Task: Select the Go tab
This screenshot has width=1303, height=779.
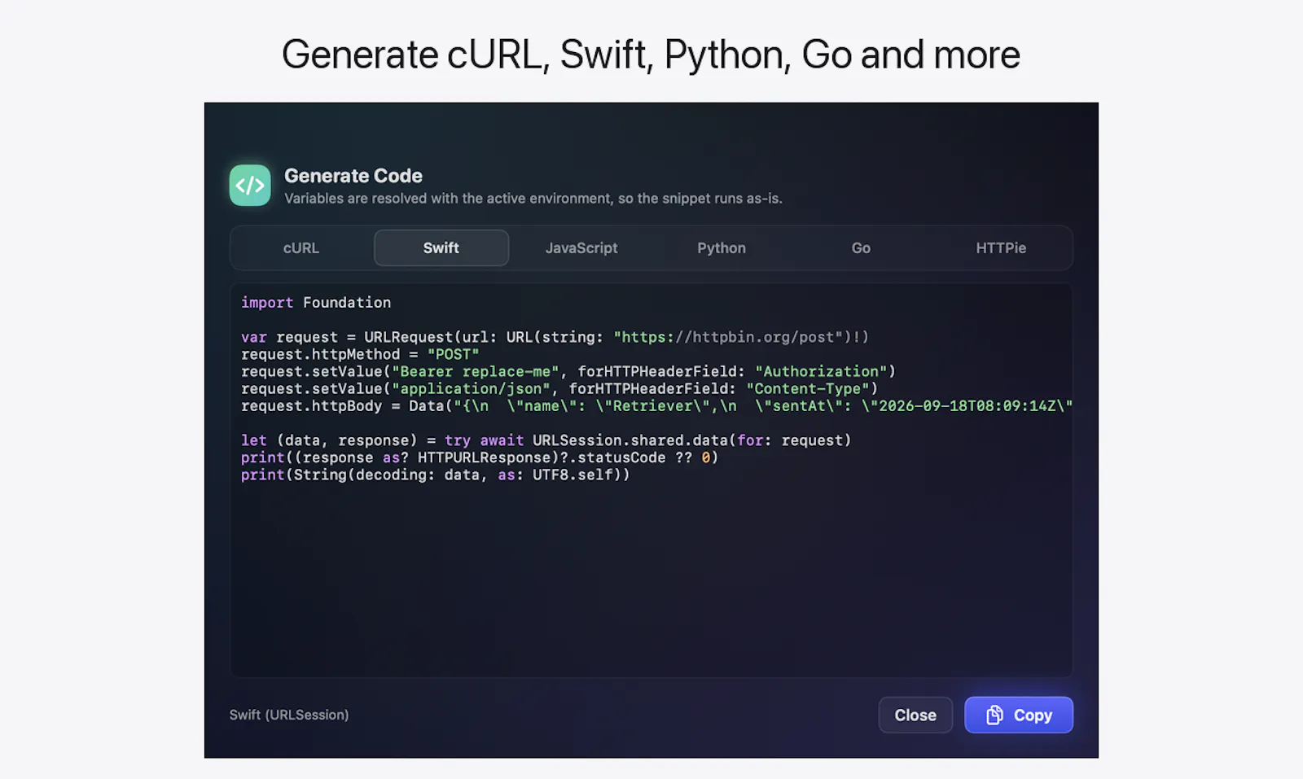Action: 861,248
